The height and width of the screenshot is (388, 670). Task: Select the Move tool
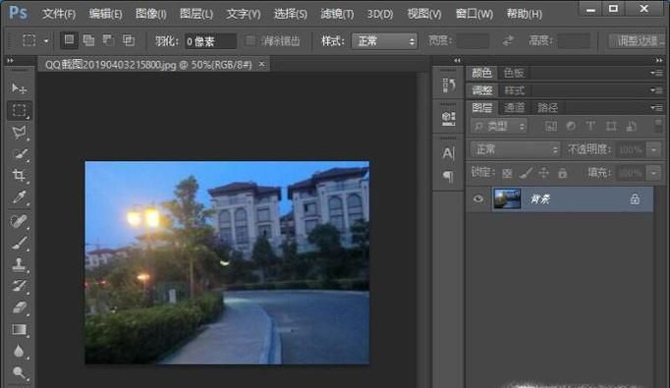coord(19,88)
